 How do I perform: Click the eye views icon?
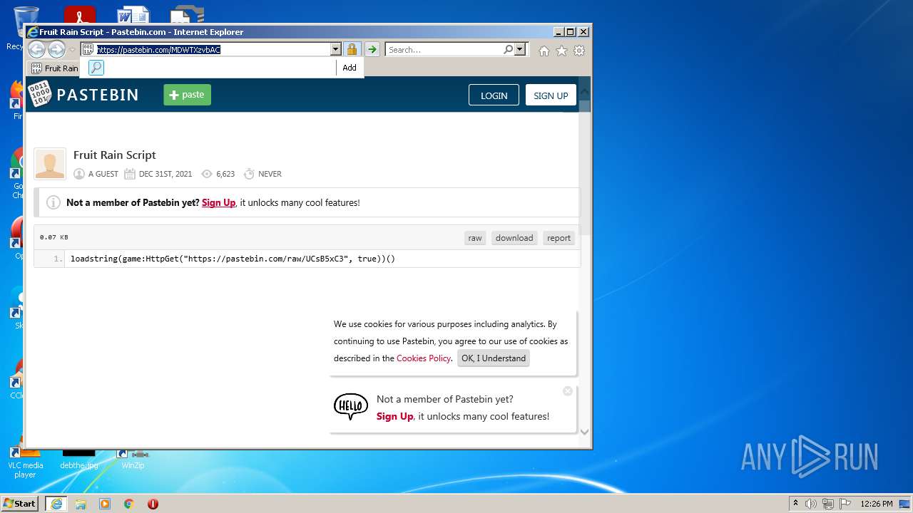pos(207,174)
